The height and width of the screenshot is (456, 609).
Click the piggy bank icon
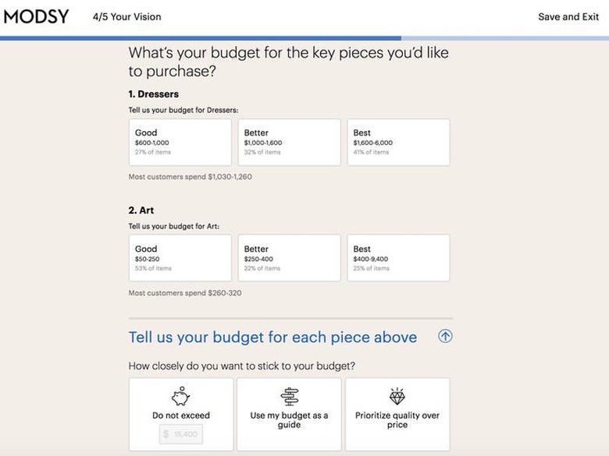pos(180,397)
